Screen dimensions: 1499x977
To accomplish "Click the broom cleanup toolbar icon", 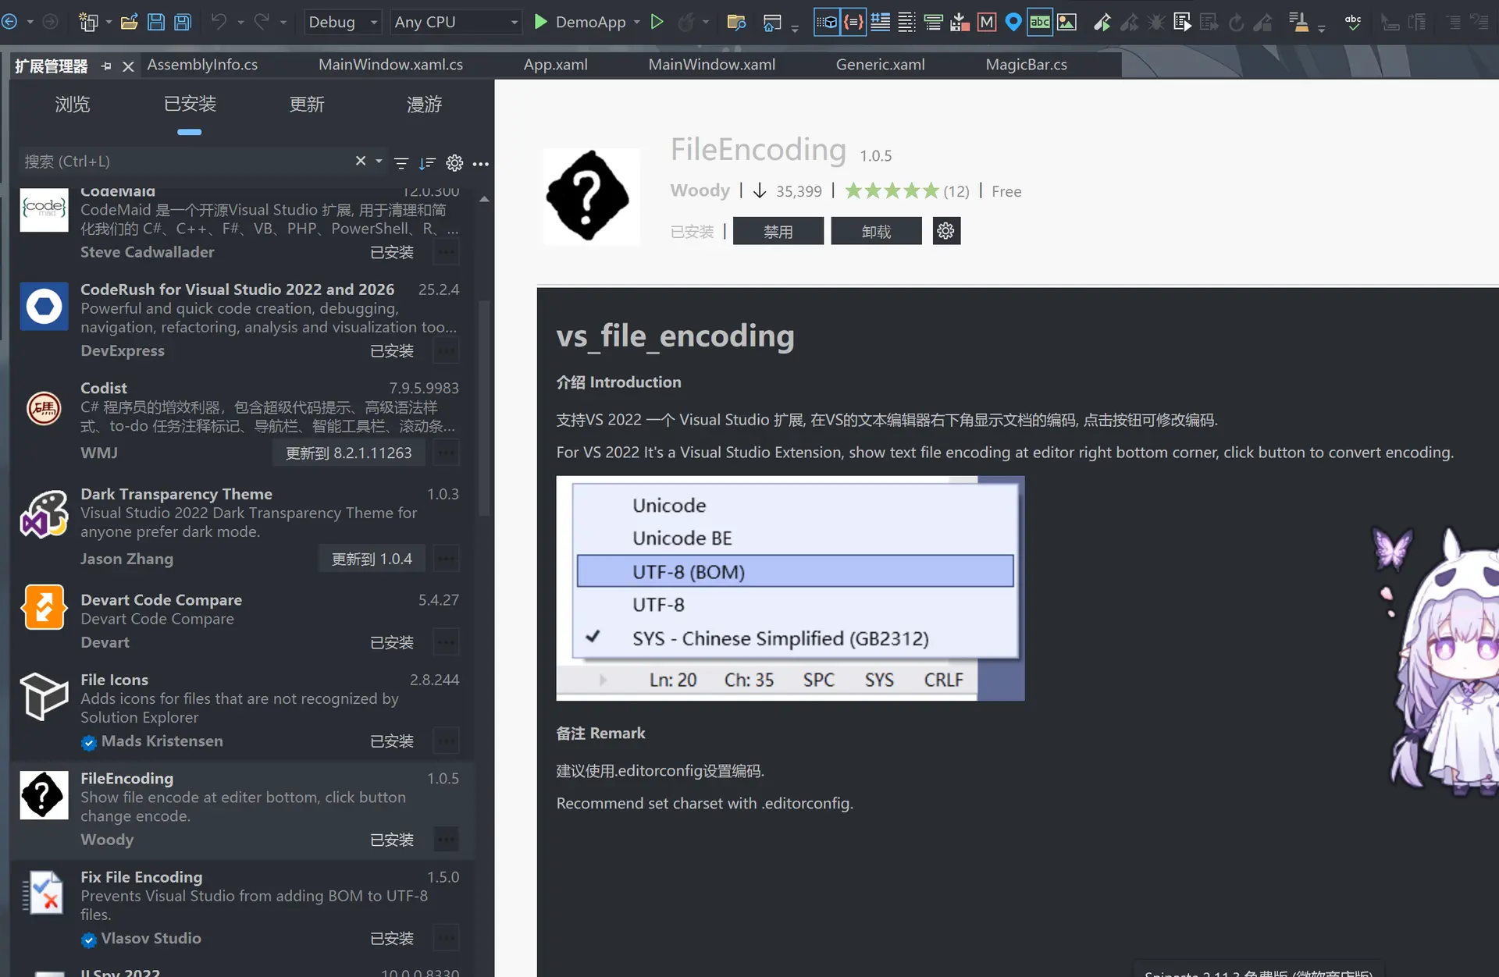I will (x=1298, y=22).
